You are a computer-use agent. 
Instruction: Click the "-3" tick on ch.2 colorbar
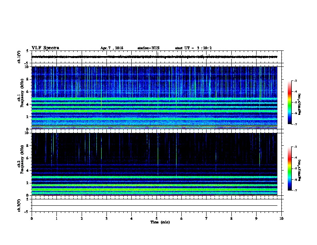[x=295, y=147]
